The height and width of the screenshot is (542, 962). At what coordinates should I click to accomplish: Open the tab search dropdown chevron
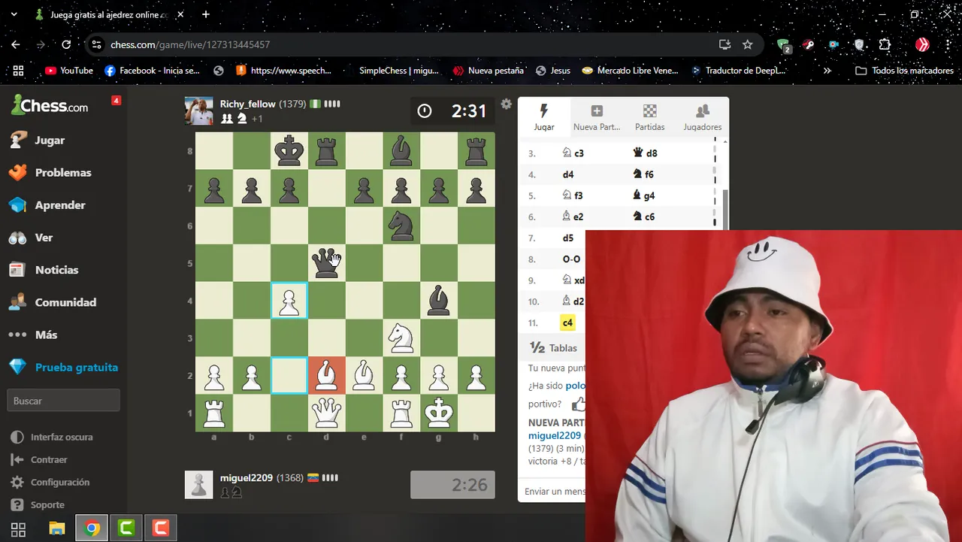point(14,14)
